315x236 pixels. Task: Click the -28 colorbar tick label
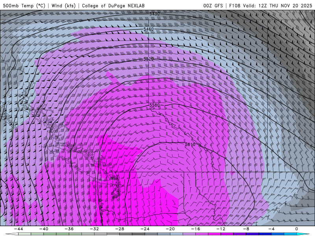(x=120, y=229)
